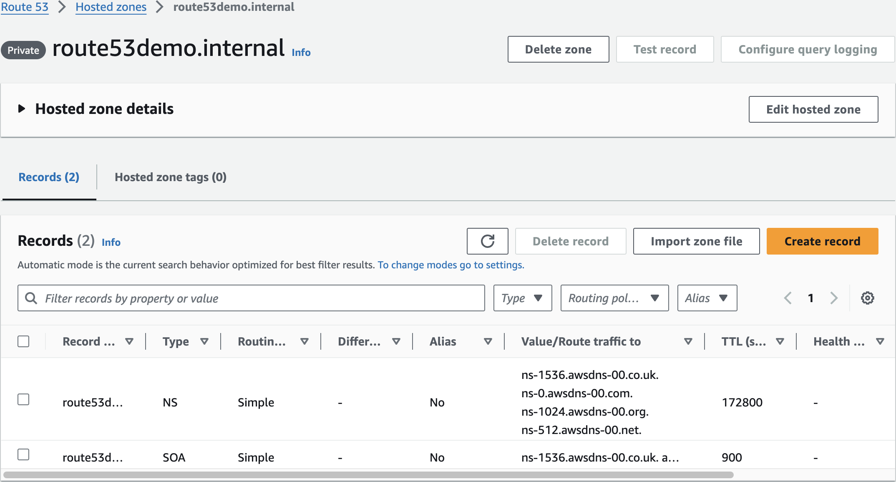Check the NS record row checkbox
This screenshot has width=896, height=482.
(x=24, y=399)
